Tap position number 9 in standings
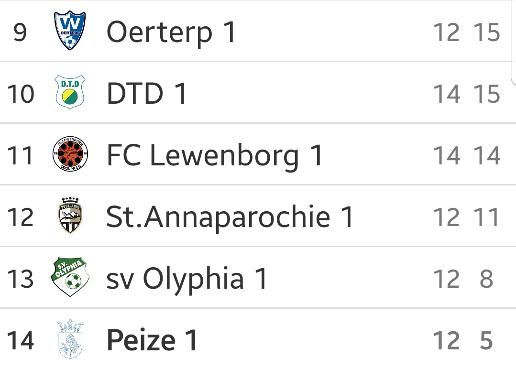The image size is (516, 369). point(20,32)
